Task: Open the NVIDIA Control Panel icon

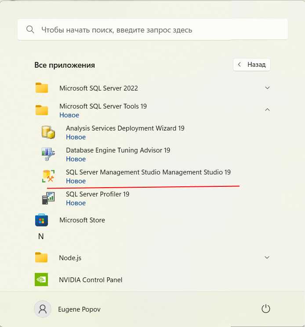Action: click(x=41, y=280)
